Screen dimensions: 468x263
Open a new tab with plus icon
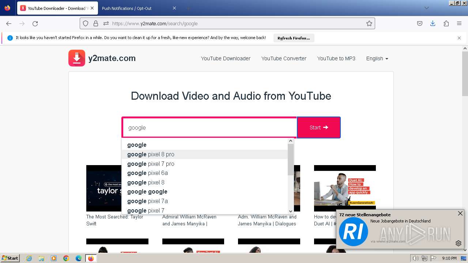tap(188, 8)
